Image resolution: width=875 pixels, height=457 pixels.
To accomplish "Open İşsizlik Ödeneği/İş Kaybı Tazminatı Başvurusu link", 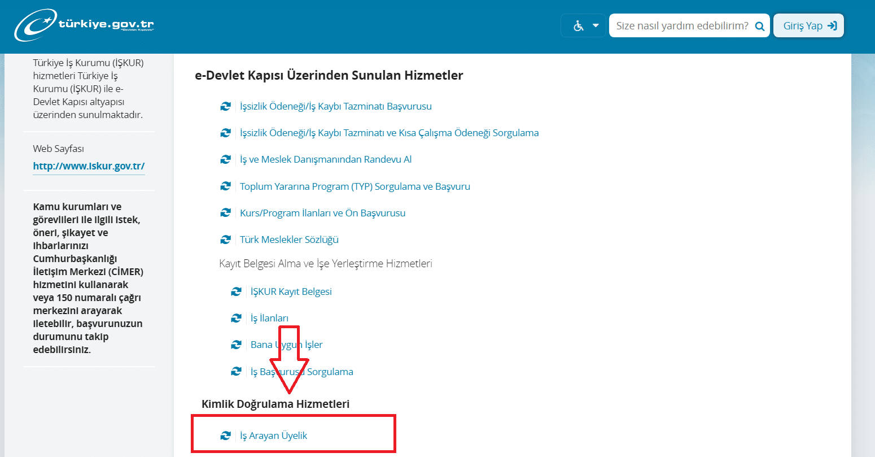I will click(336, 106).
